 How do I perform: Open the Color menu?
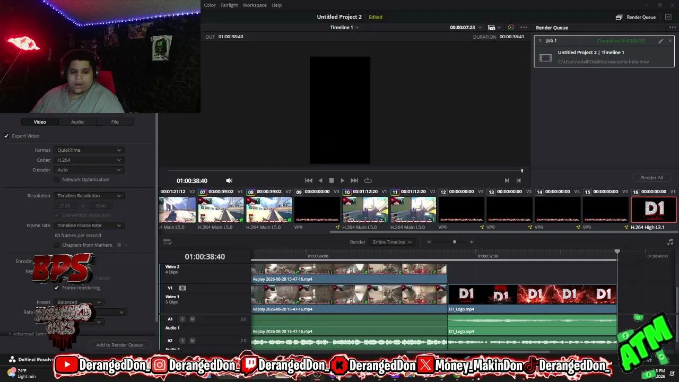tap(210, 5)
